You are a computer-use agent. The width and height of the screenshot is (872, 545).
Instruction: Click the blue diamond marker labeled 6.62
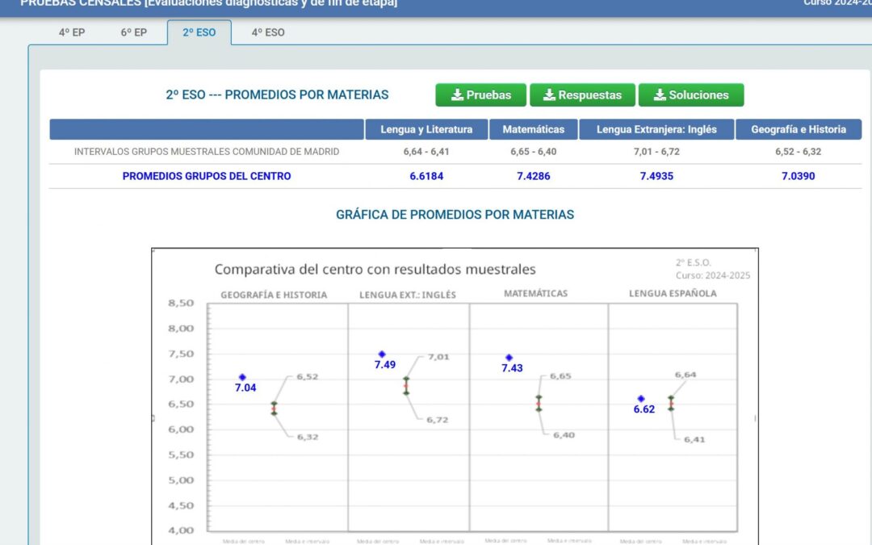point(641,399)
